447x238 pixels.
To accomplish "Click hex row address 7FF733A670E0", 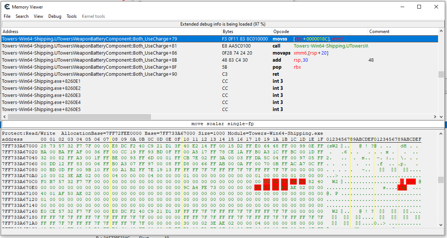I will coord(20,188).
